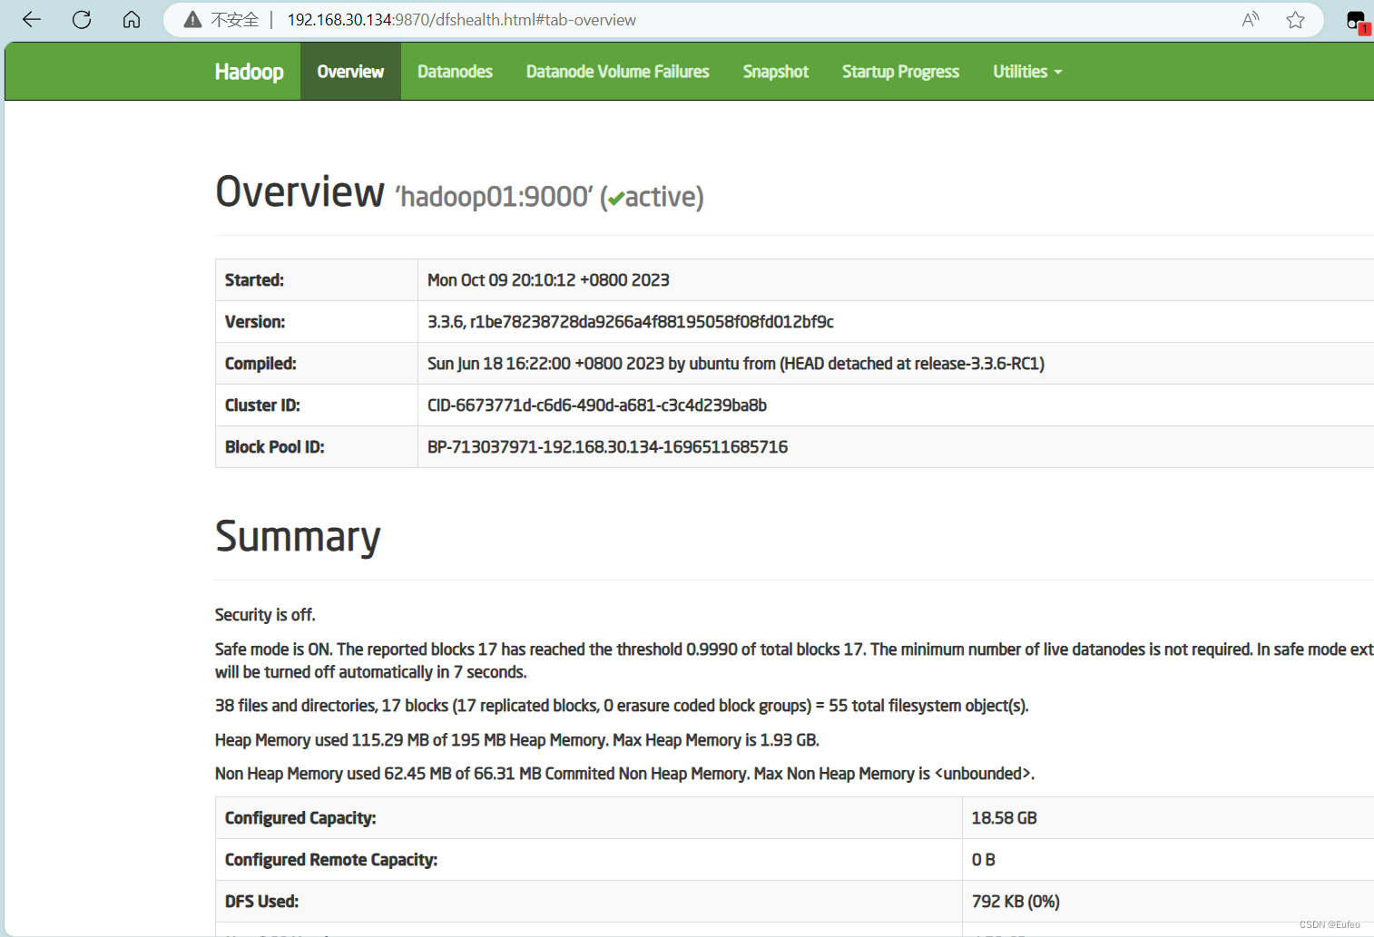Click the DFS Used row
Viewport: 1374px width, 937px height.
click(261, 901)
